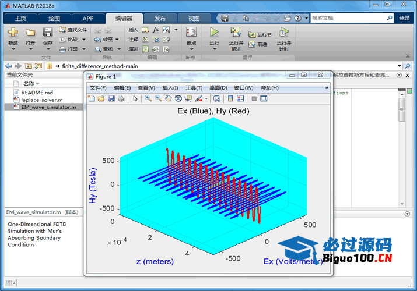Click the Name (名称) column header

29,84
